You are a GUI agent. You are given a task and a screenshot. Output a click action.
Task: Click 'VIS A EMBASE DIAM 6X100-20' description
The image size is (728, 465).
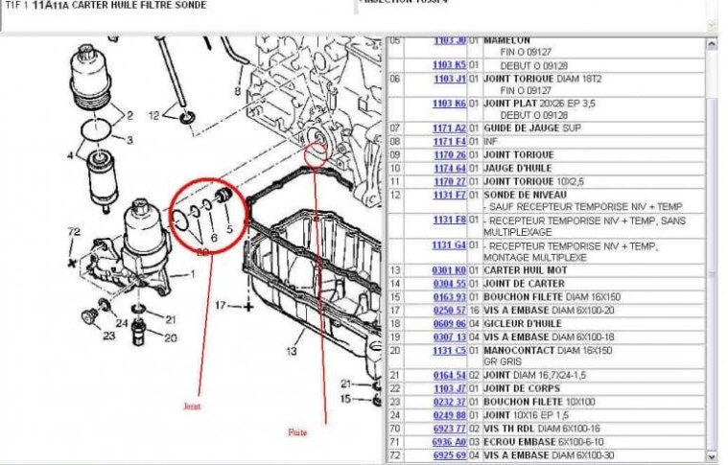click(549, 310)
